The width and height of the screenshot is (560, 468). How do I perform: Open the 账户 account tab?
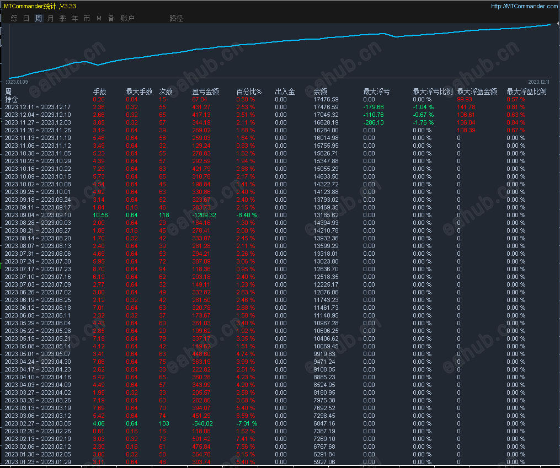(127, 18)
